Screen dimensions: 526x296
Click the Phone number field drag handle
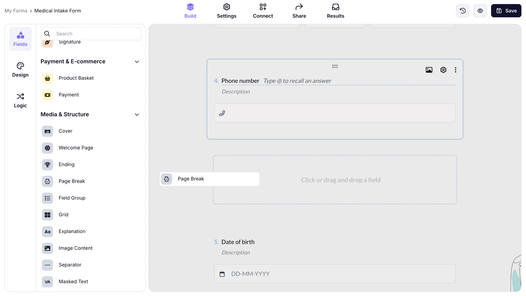pos(335,66)
